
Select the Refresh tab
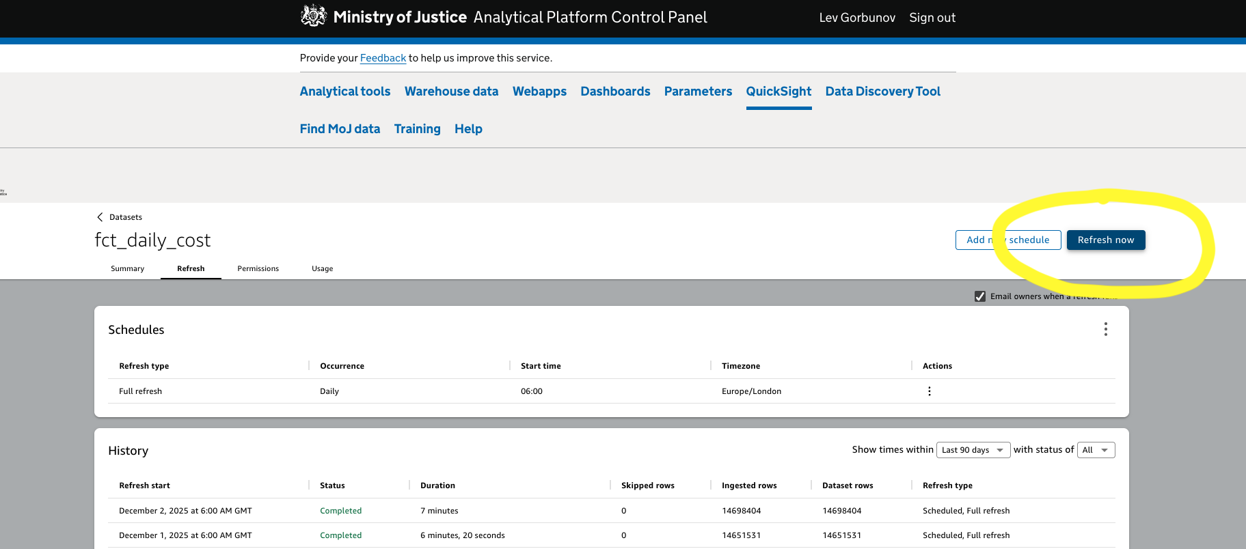click(x=191, y=268)
